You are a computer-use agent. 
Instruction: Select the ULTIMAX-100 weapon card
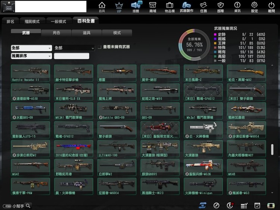117,148
